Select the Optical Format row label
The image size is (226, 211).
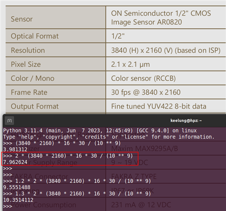coord(35,36)
